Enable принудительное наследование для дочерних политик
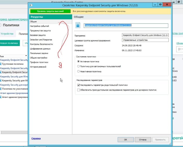The image size is (183, 147). click(78, 90)
